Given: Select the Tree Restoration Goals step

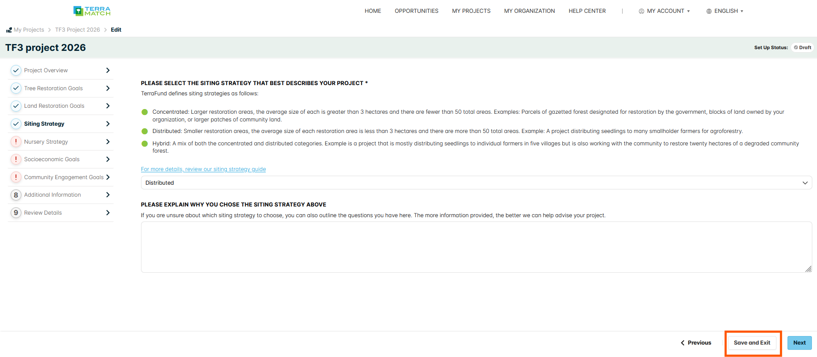Looking at the screenshot, I should [53, 88].
